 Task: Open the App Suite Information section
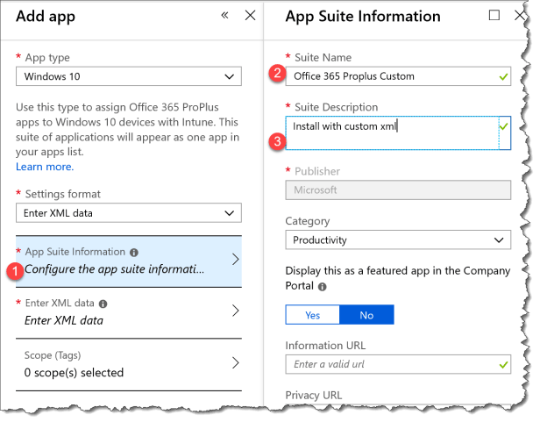click(129, 261)
